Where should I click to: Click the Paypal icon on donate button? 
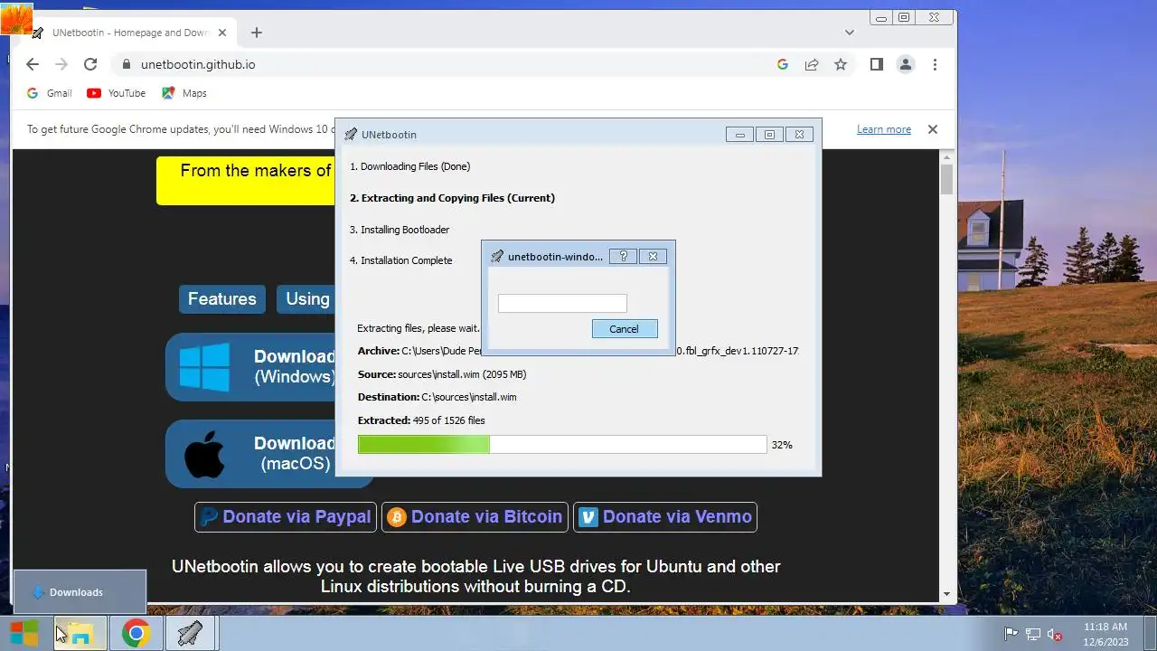pyautogui.click(x=209, y=517)
